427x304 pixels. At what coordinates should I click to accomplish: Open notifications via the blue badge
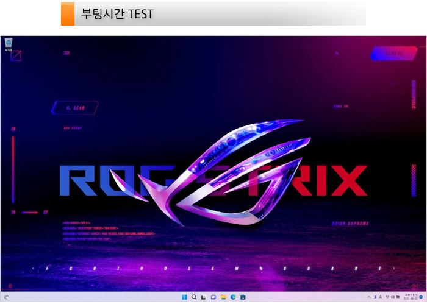click(x=421, y=297)
